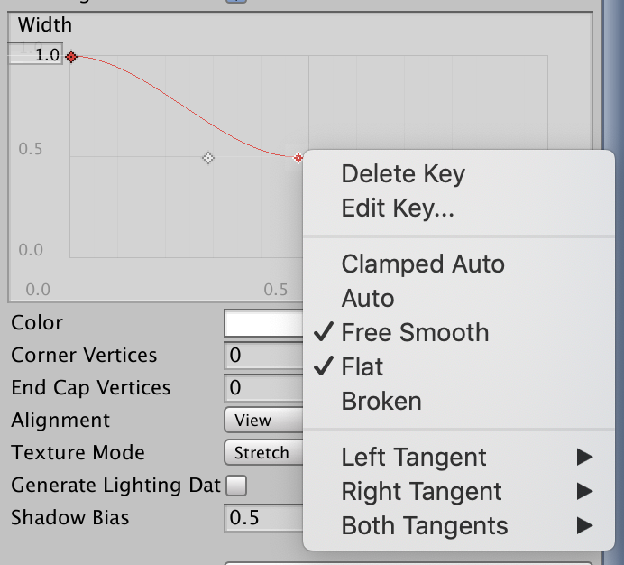Set key tangent to Broken
The height and width of the screenshot is (565, 624).
pyautogui.click(x=381, y=401)
